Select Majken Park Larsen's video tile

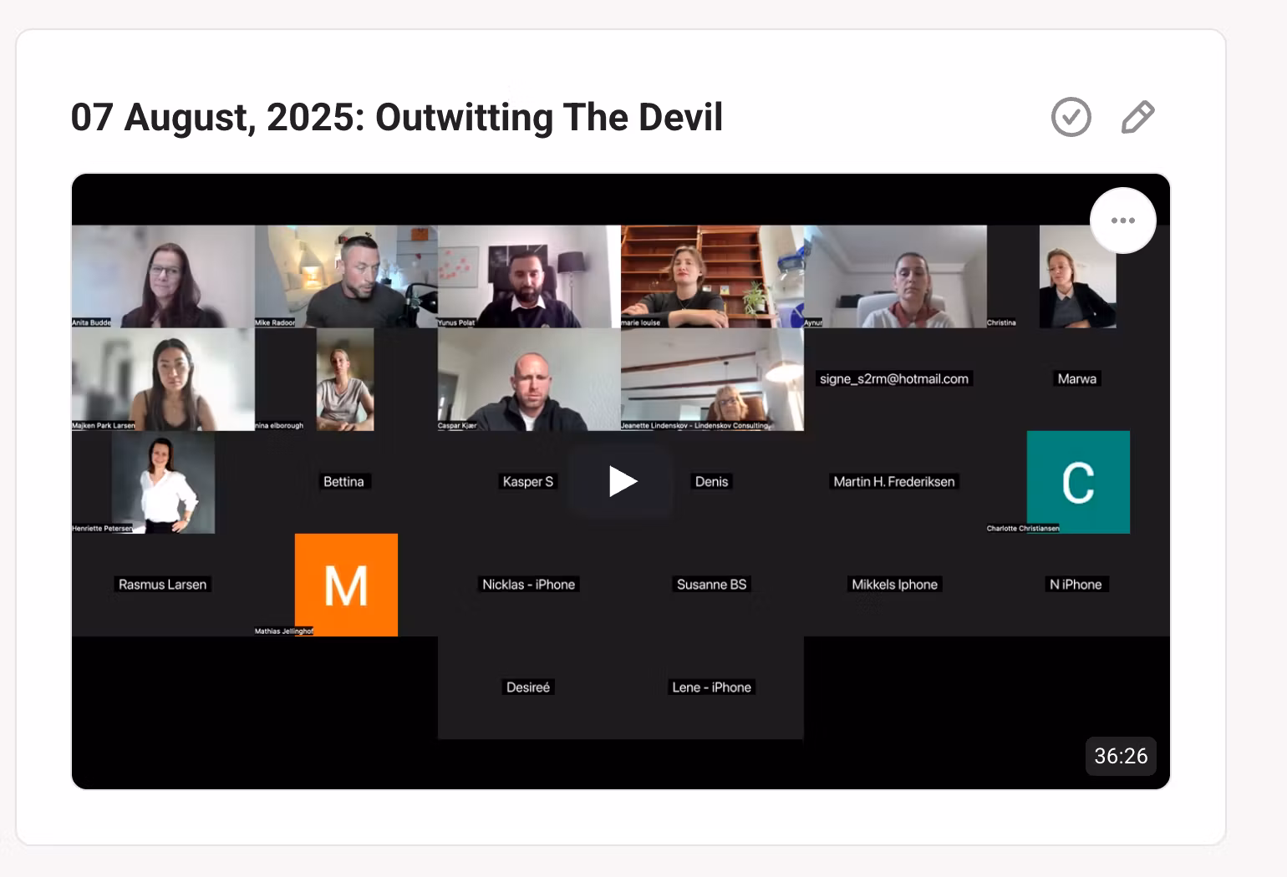(x=163, y=379)
